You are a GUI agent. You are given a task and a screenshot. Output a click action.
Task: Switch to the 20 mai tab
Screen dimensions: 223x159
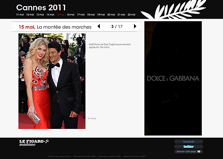click(111, 15)
